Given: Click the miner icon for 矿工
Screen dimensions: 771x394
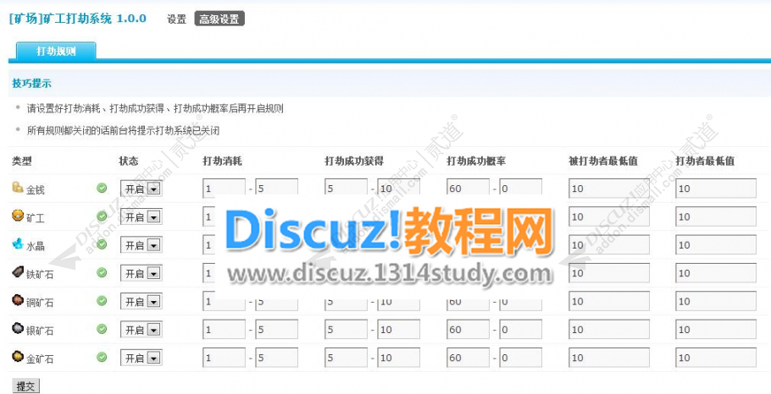Looking at the screenshot, I should [18, 216].
